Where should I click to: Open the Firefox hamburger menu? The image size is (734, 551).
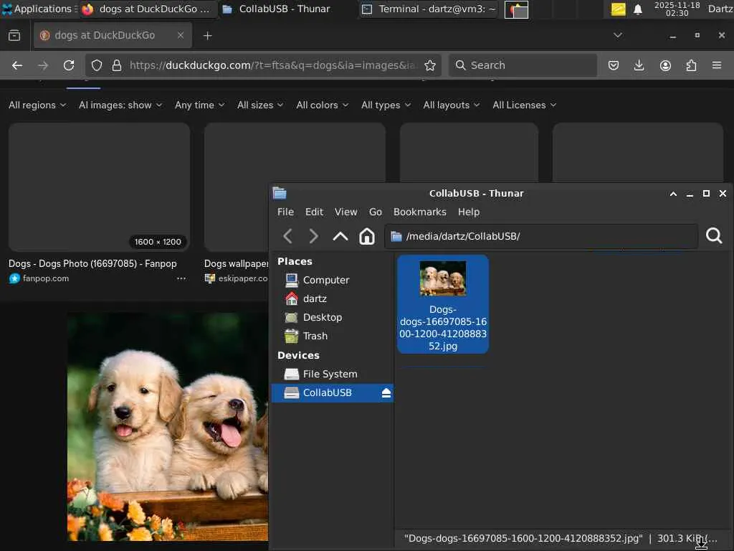pos(717,65)
